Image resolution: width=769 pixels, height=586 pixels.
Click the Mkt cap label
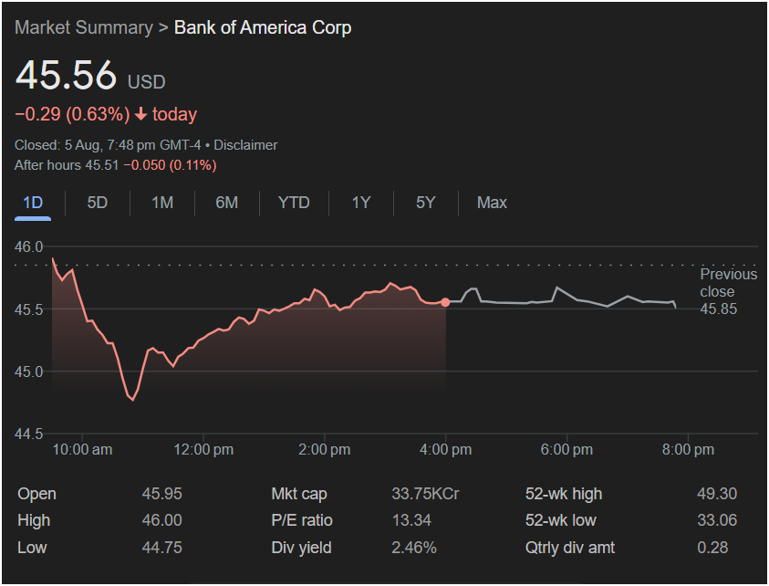pos(299,494)
